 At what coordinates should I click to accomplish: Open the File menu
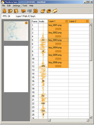(x=3, y=6)
